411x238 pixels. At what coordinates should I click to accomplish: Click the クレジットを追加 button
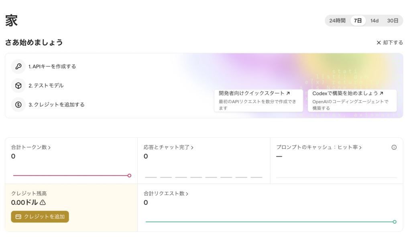pos(40,217)
